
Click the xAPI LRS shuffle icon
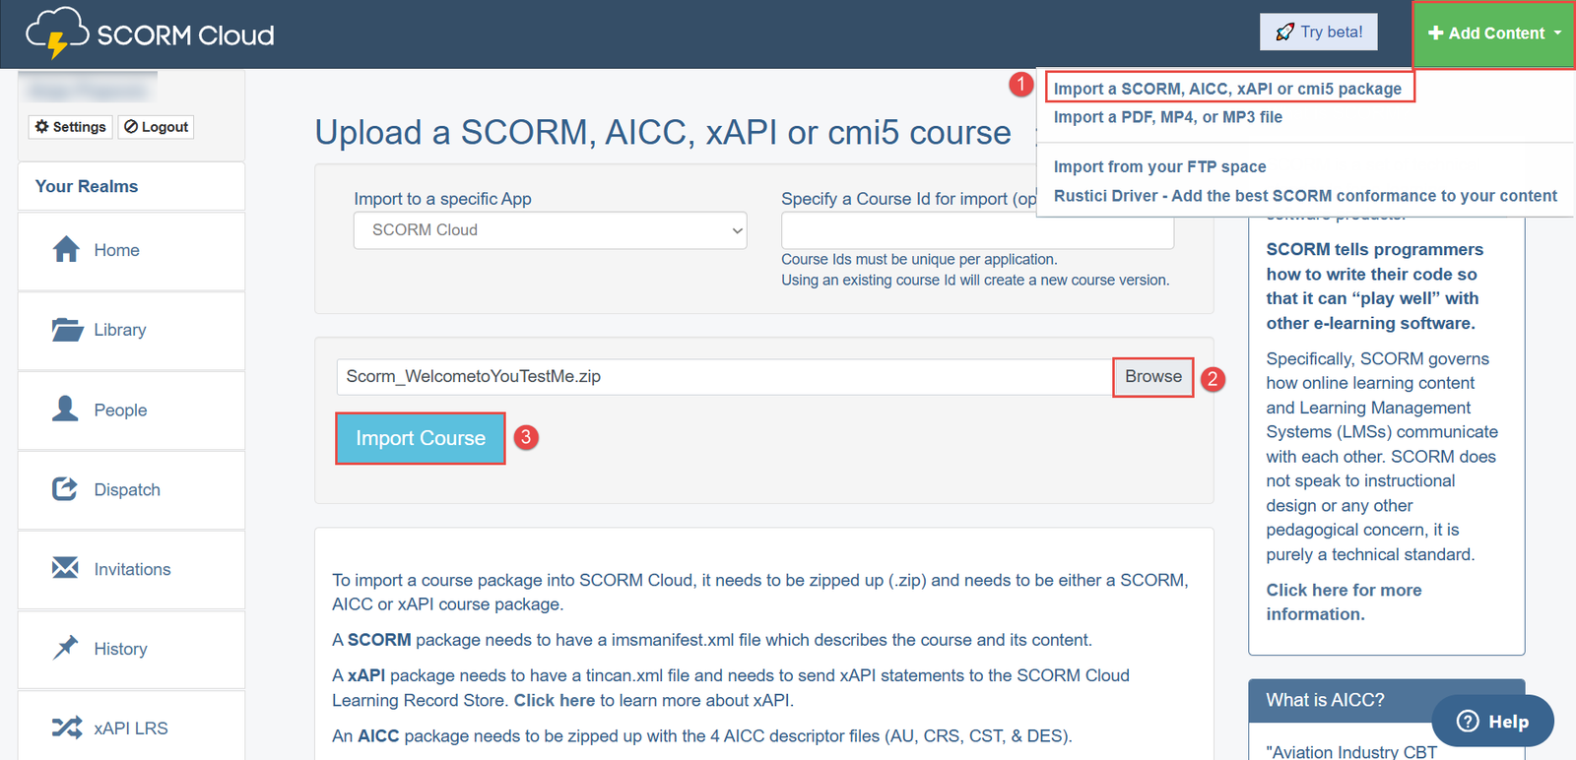point(66,728)
